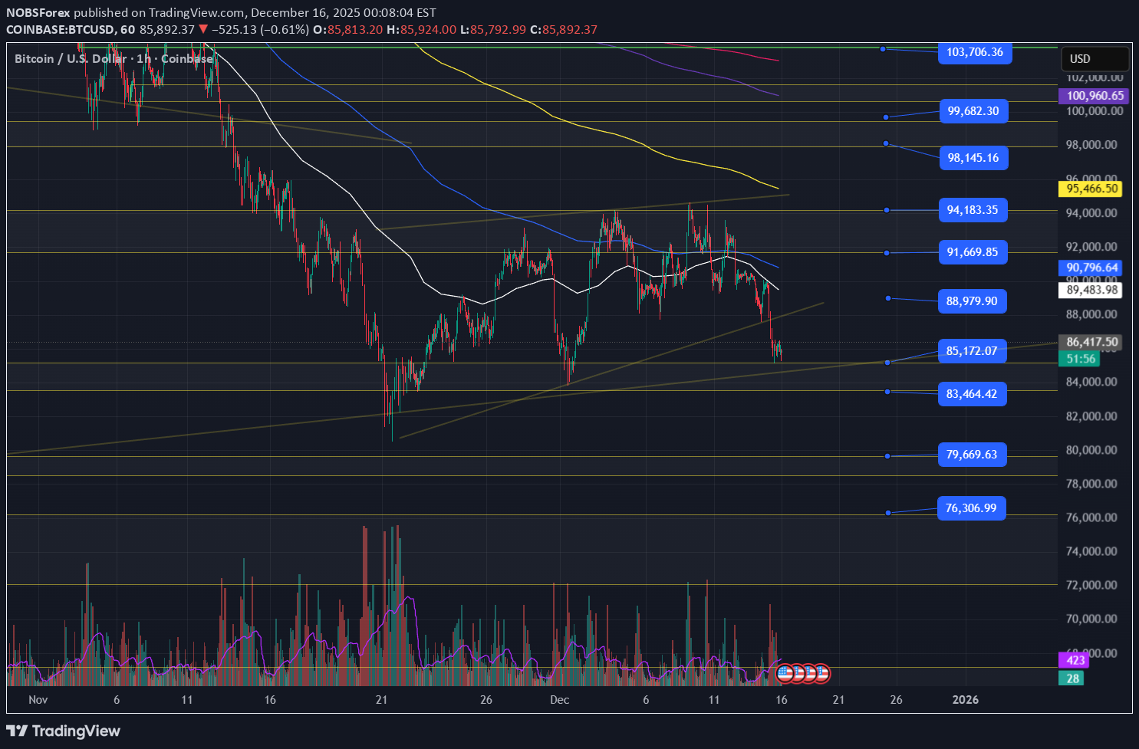
Task: Click the 423 volume value label
Action: pyautogui.click(x=1073, y=660)
